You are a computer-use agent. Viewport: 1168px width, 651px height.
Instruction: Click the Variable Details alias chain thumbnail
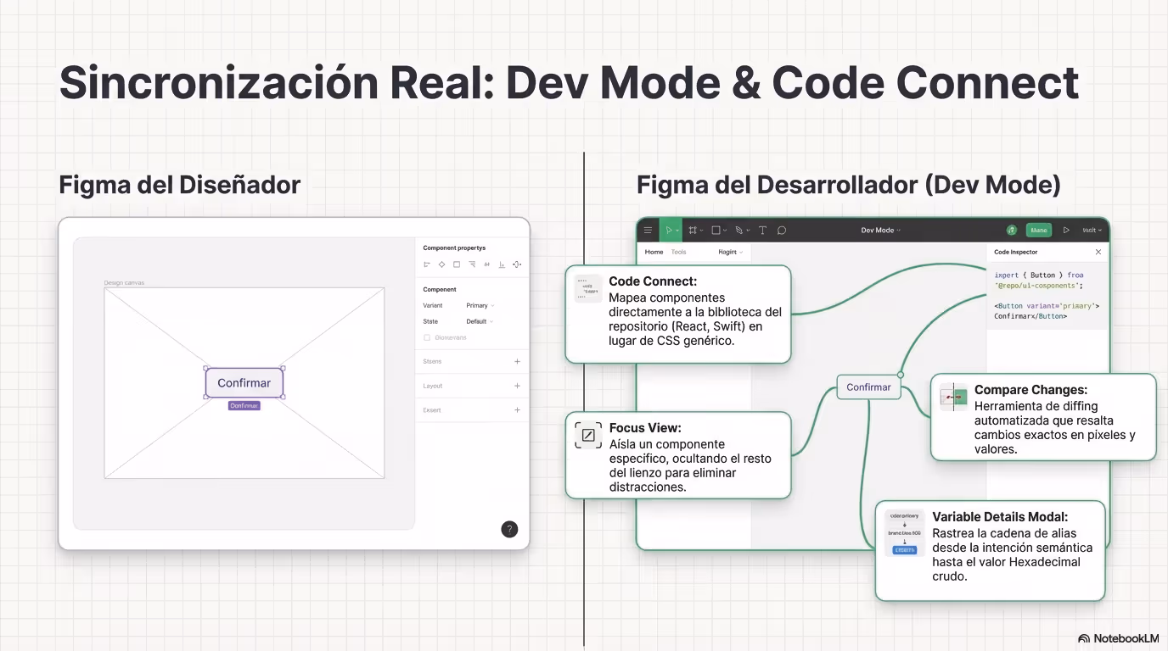[904, 533]
